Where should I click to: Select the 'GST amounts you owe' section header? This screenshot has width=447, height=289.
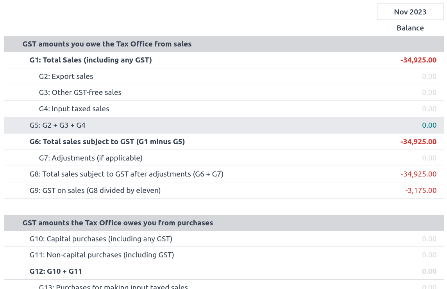point(107,44)
